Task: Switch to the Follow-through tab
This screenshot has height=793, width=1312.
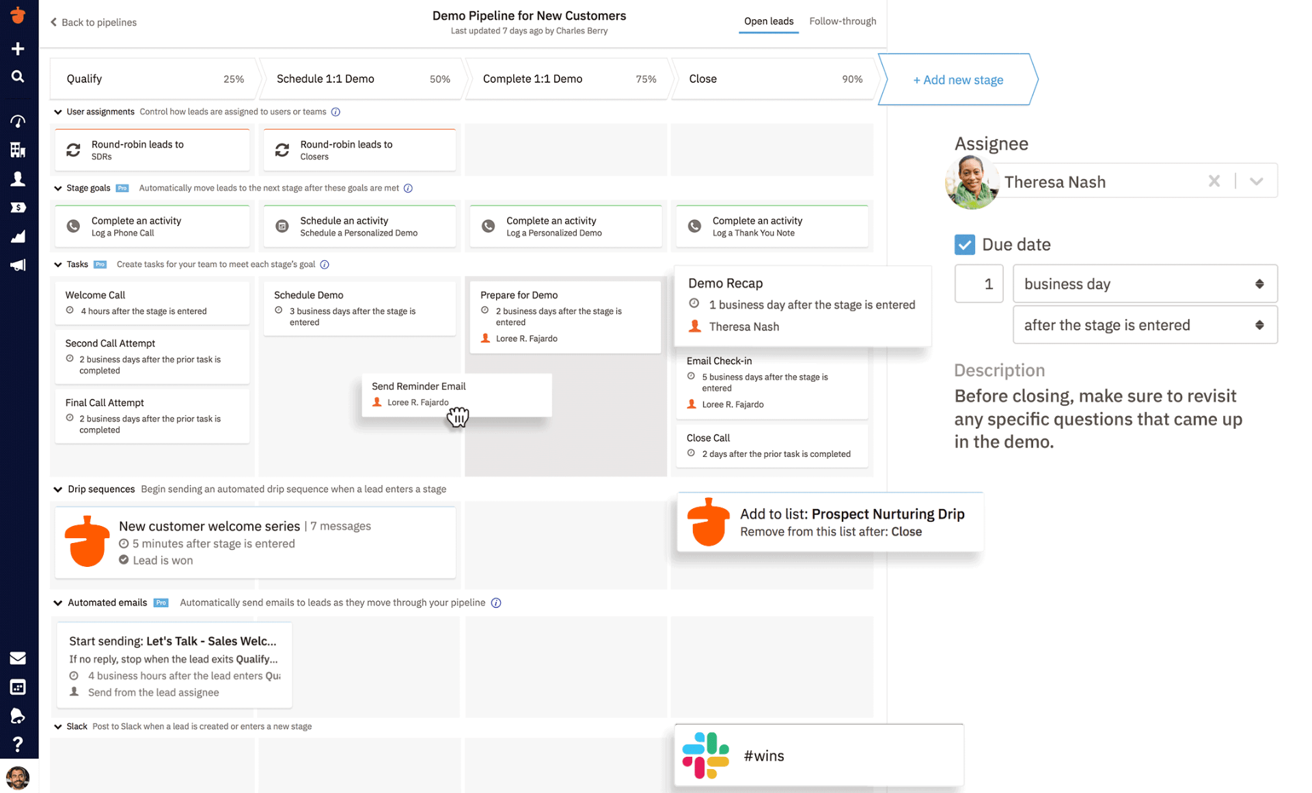Action: 843,21
